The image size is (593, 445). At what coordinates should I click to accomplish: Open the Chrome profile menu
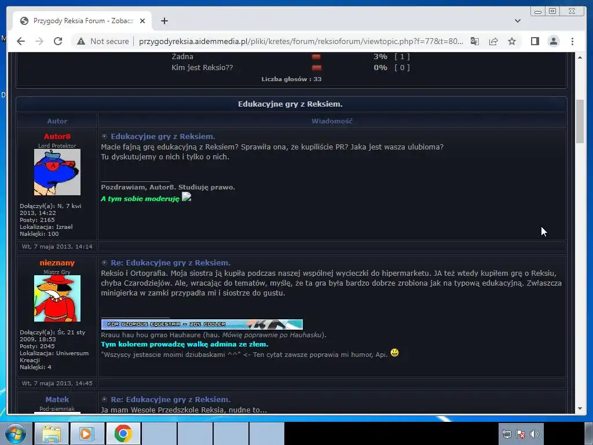point(553,41)
